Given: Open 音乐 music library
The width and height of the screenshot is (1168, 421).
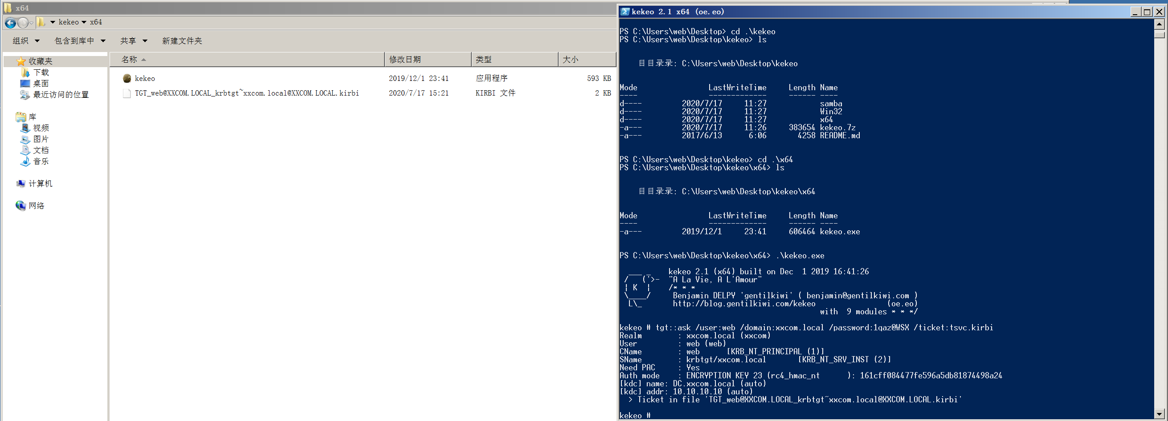Looking at the screenshot, I should click(41, 161).
